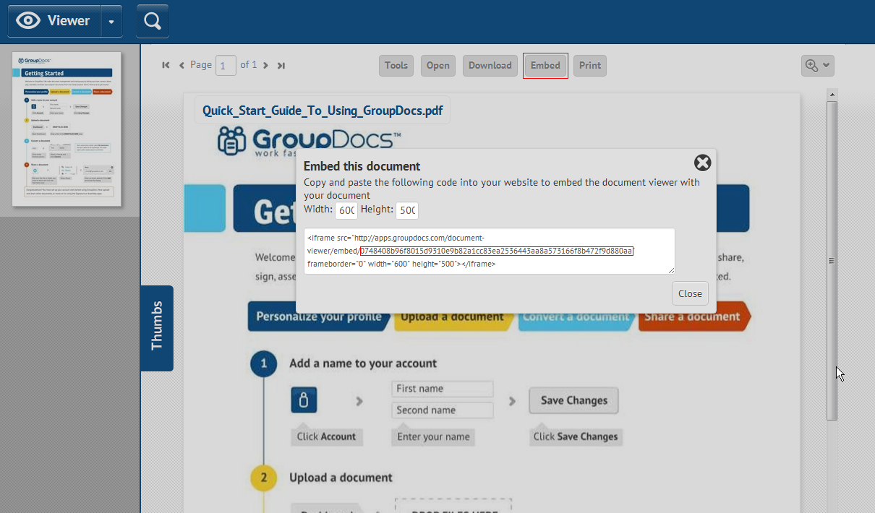Click the 'First name' field in document
Screen dimensions: 875x513
(443, 389)
